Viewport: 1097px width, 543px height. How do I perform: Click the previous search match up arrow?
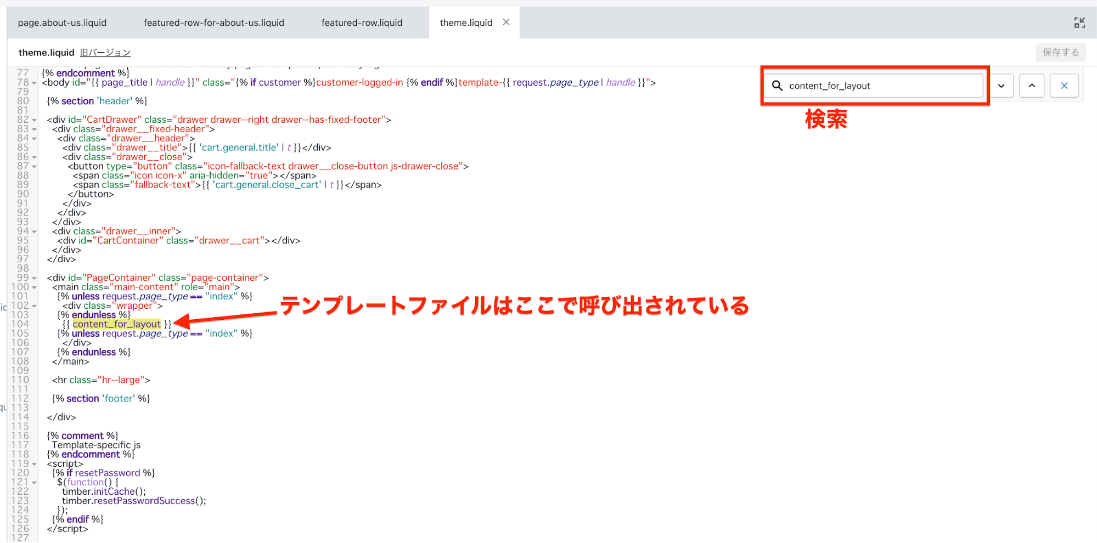(x=1032, y=86)
